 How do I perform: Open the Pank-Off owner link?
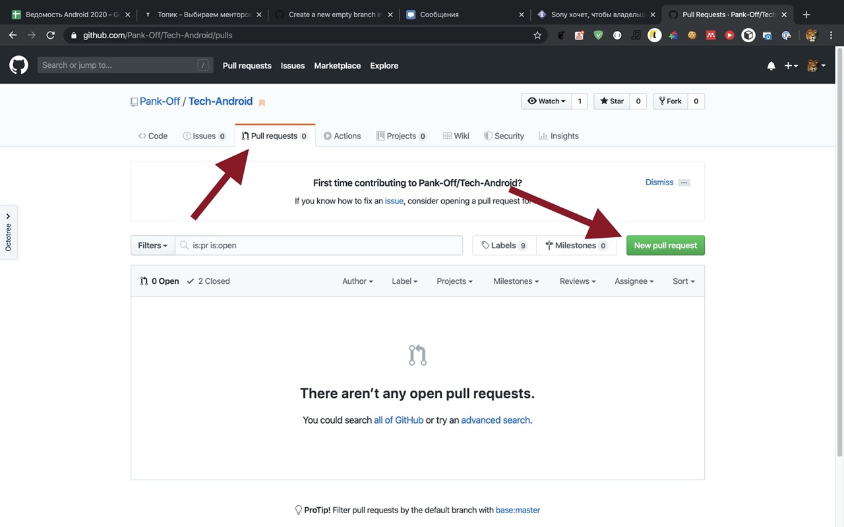pyautogui.click(x=160, y=101)
